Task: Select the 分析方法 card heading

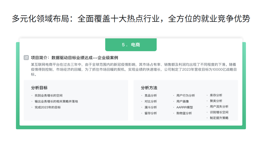Action: (149, 88)
